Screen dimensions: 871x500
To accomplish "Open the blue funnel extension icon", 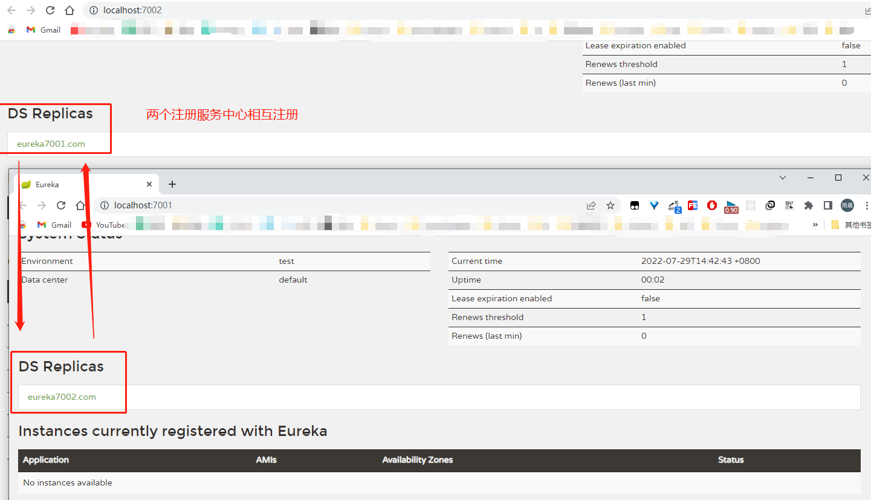I will [654, 205].
